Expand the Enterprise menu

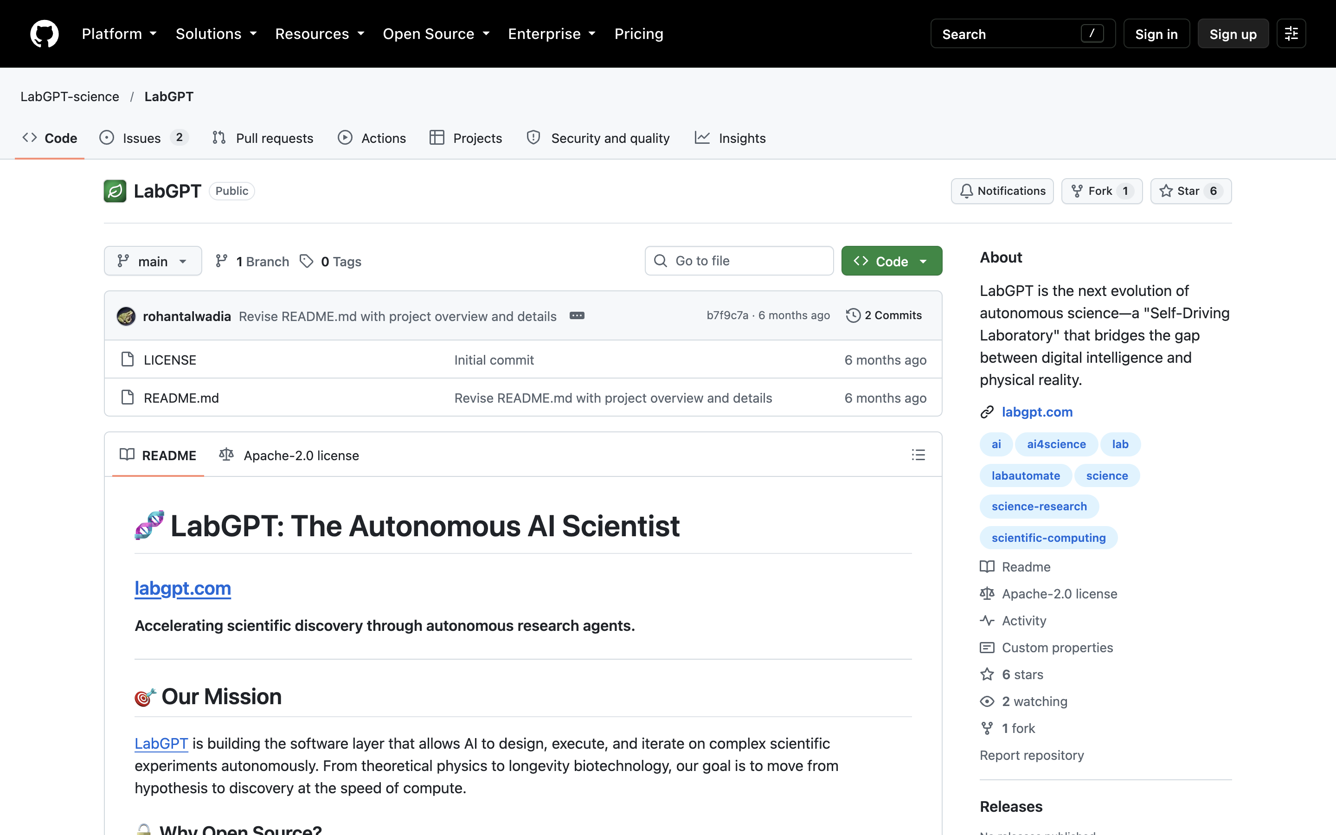[x=552, y=34]
